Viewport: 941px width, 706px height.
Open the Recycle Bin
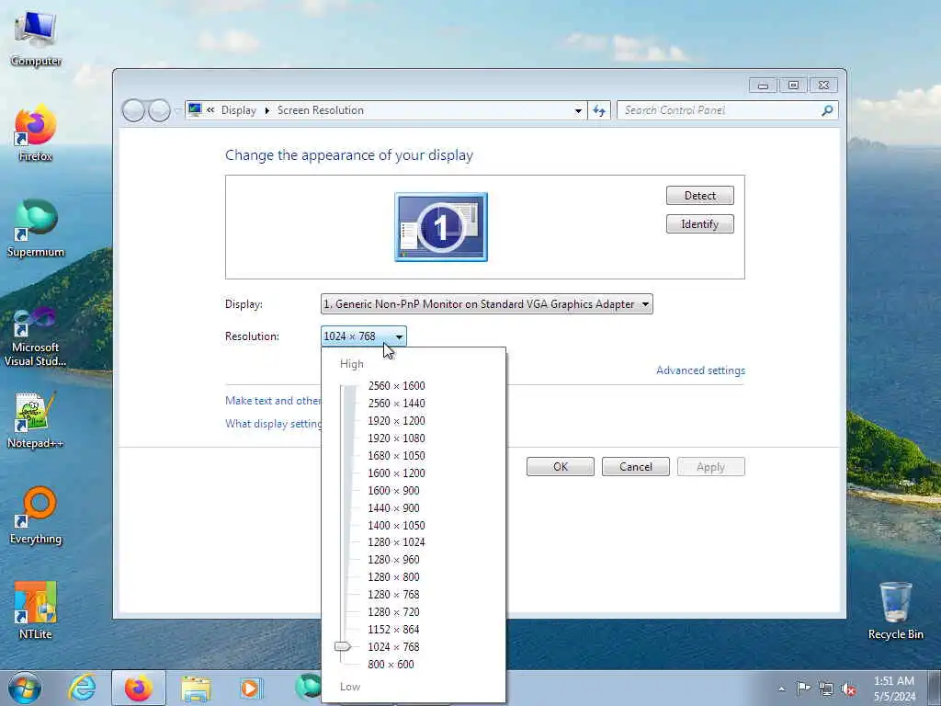(895, 610)
